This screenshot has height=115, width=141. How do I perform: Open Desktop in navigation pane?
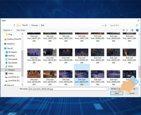pos(10,56)
